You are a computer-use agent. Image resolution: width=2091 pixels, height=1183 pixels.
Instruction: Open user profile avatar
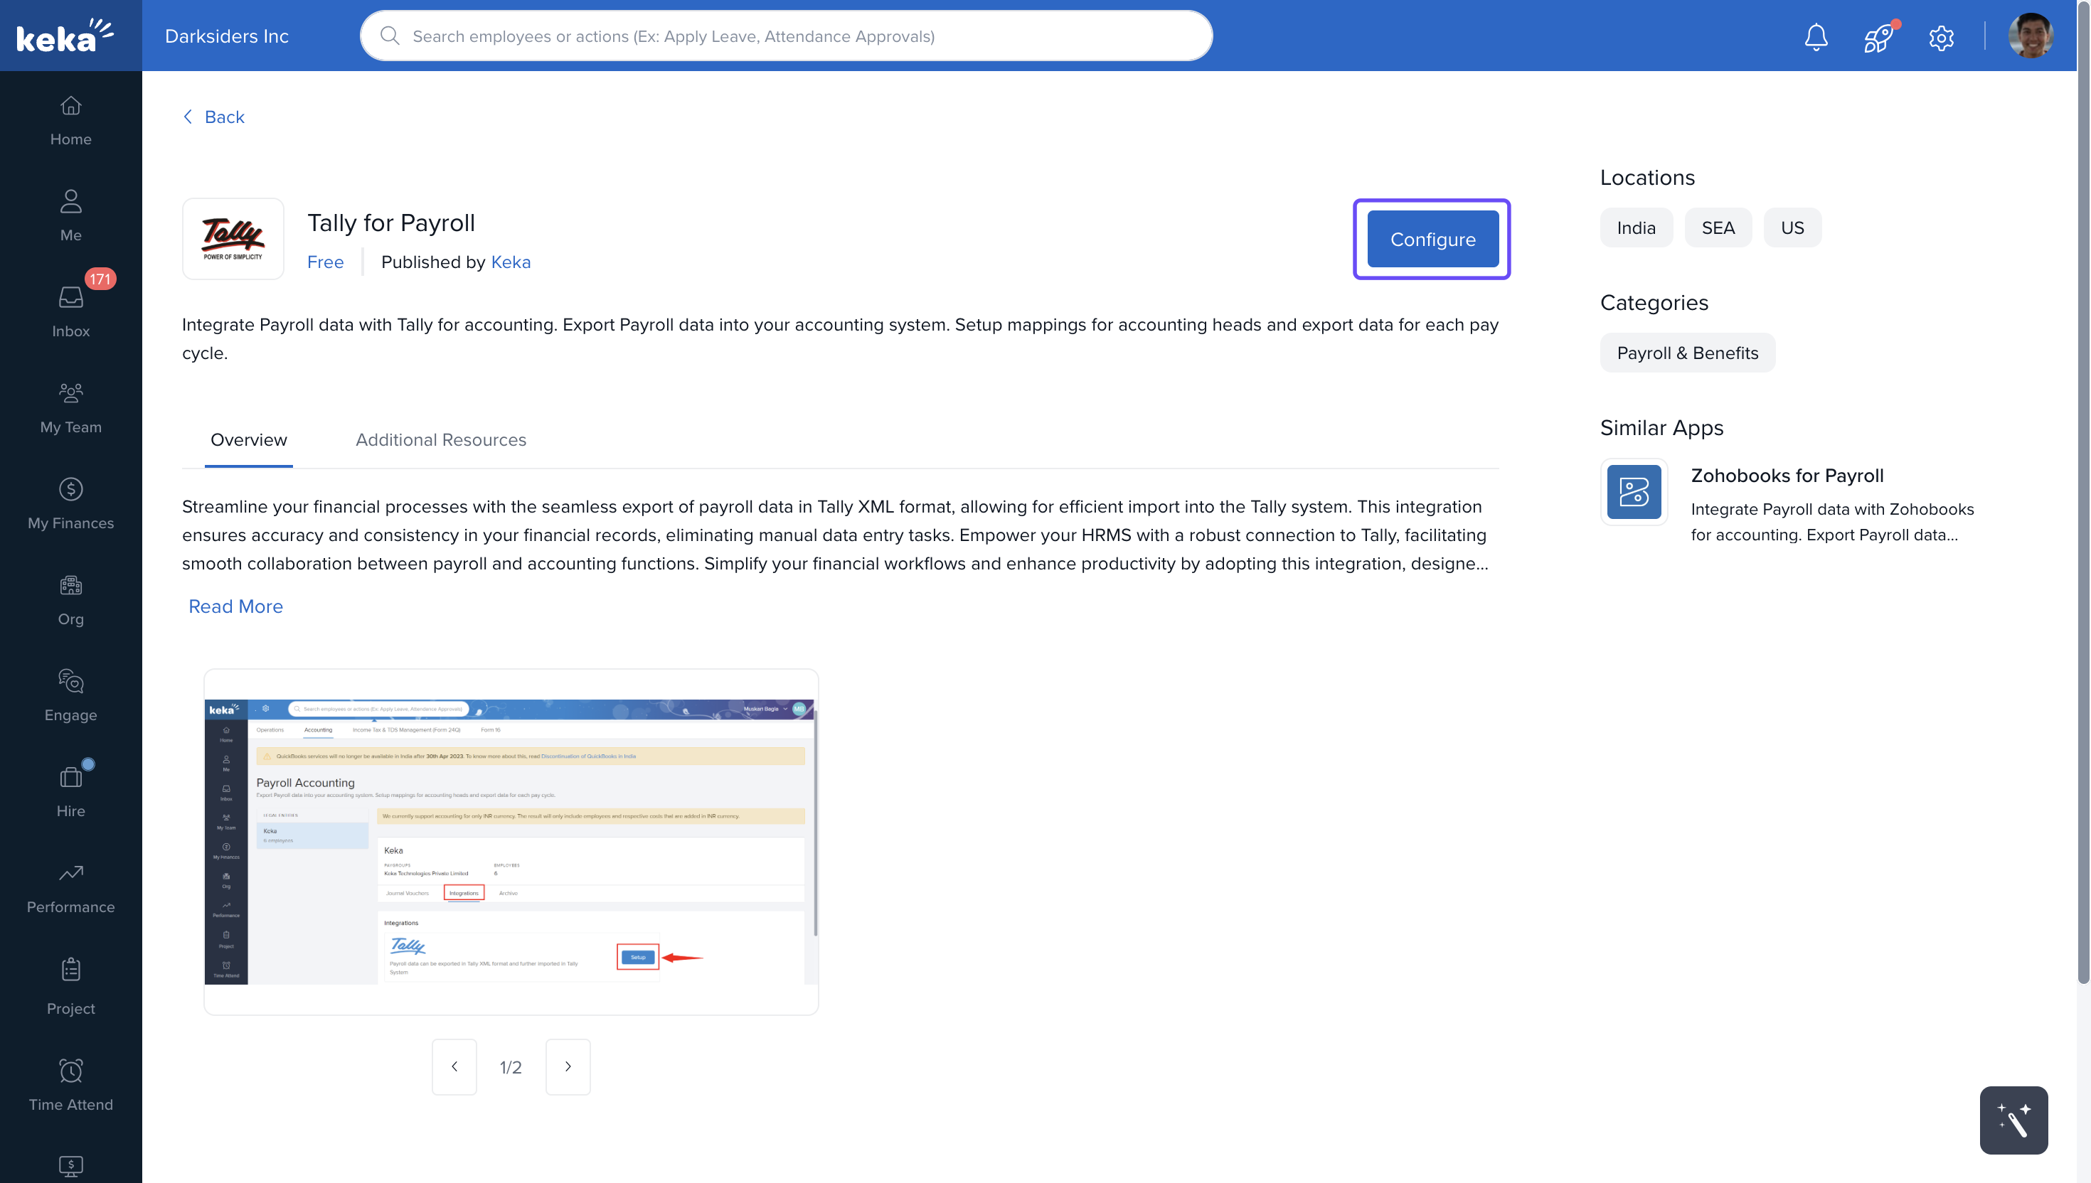pyautogui.click(x=2030, y=36)
